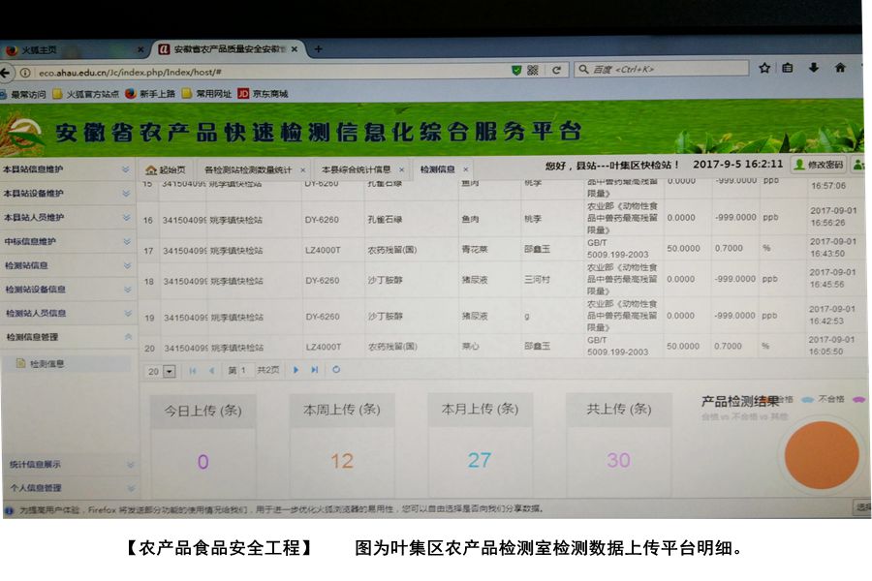Open a new browser tab with plus
Screen dimensions: 872x581
(x=318, y=49)
